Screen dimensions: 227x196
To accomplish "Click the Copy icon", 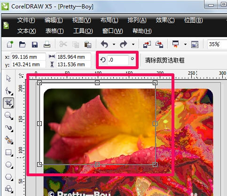I will point(76,45).
